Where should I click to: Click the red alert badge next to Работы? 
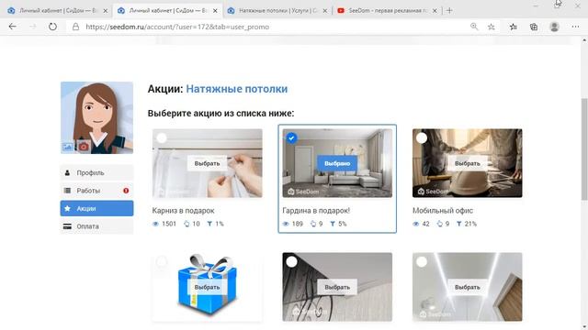[x=126, y=191]
